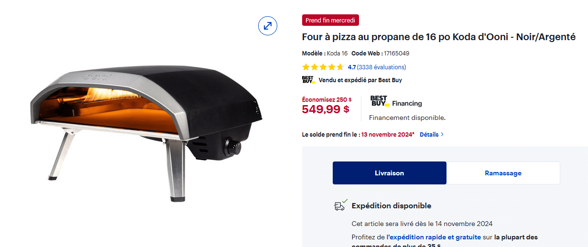The height and width of the screenshot is (247, 588).
Task: Click the 13 novembre 2024 sale end date
Action: pyautogui.click(x=388, y=135)
